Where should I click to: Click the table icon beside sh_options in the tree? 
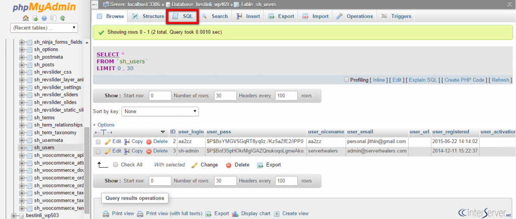pyautogui.click(x=30, y=49)
